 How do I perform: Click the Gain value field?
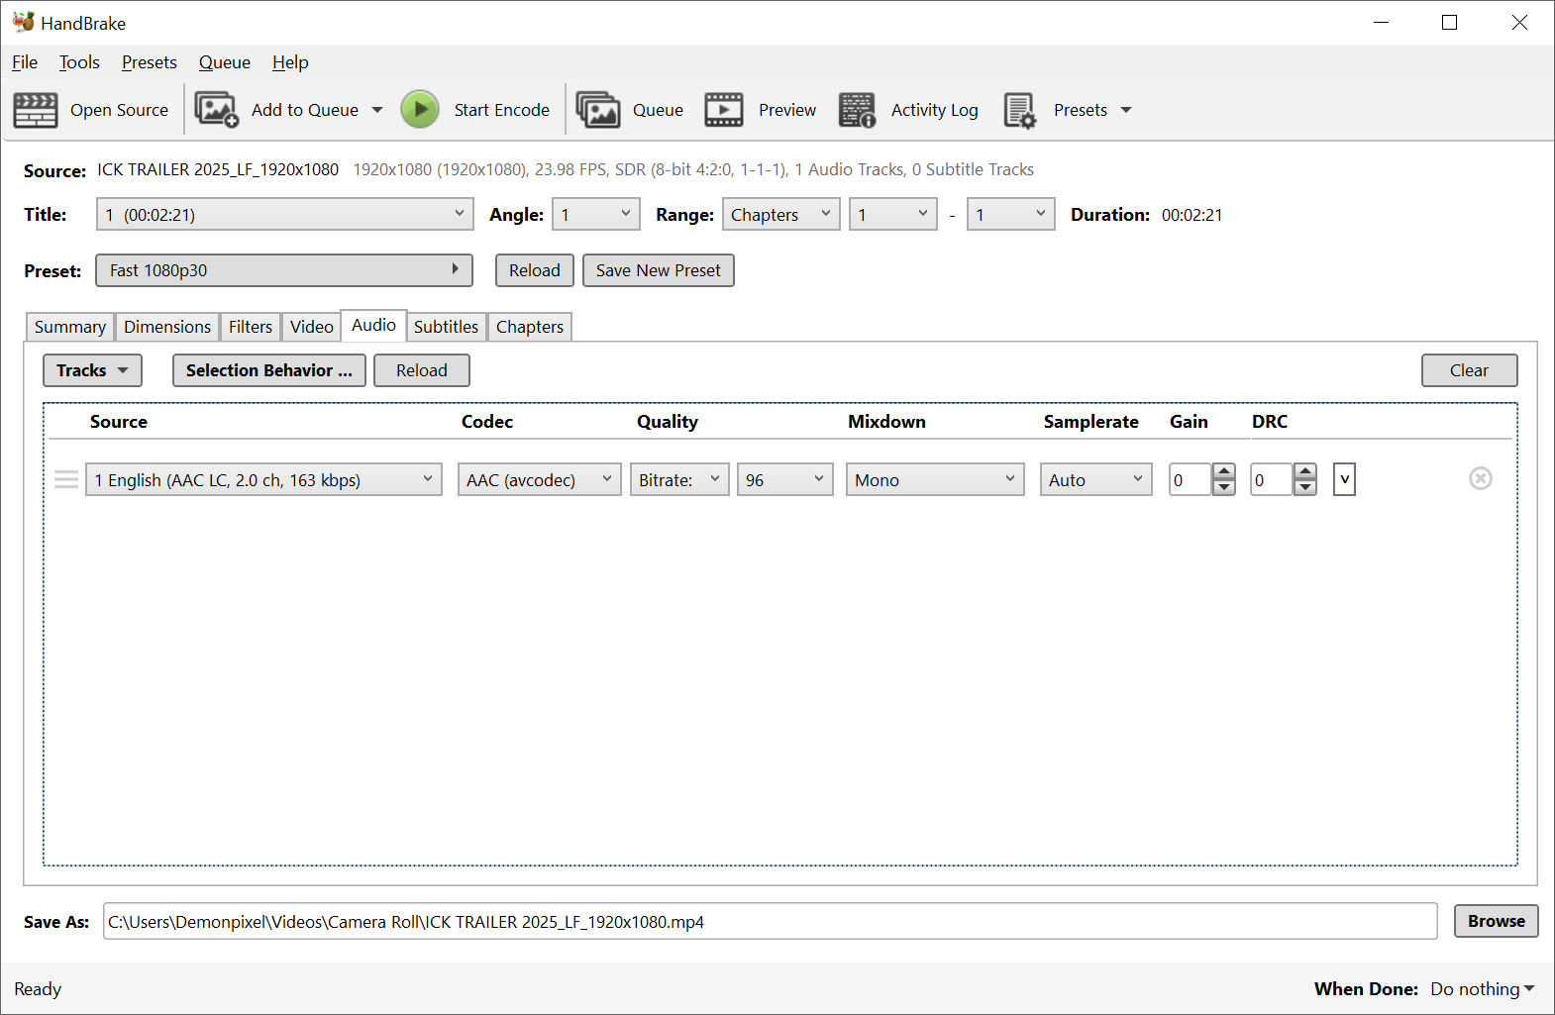(1191, 480)
